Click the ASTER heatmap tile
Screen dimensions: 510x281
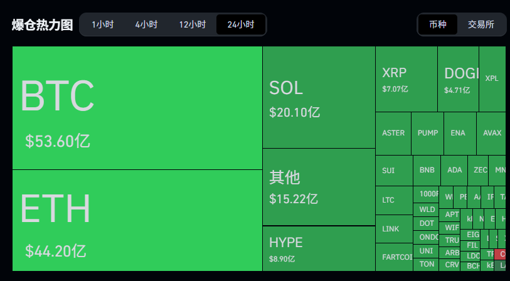tap(393, 134)
